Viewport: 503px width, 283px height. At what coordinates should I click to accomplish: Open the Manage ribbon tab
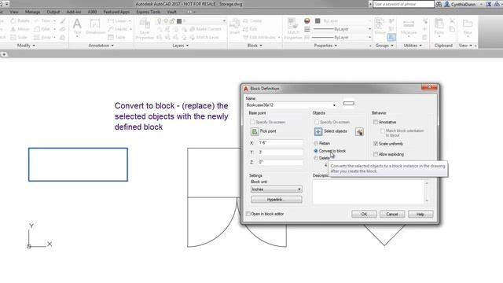(32, 12)
